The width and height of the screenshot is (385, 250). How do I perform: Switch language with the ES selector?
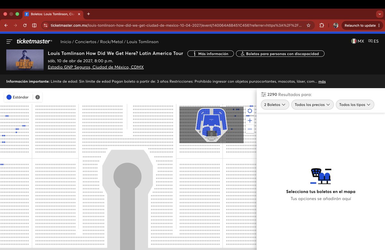pos(373,41)
